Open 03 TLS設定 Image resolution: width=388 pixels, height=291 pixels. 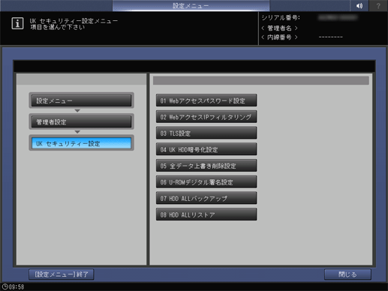click(x=206, y=133)
